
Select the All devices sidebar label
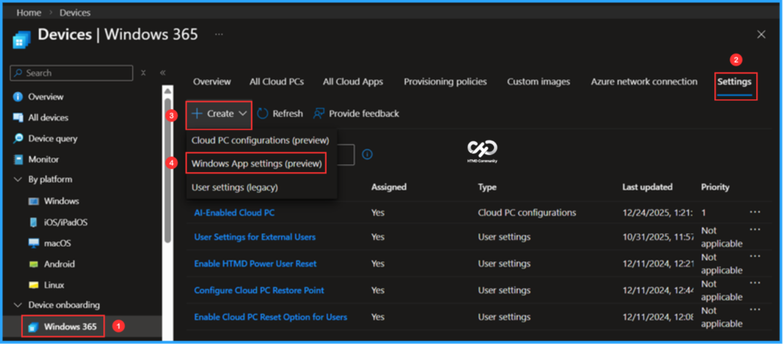[48, 118]
